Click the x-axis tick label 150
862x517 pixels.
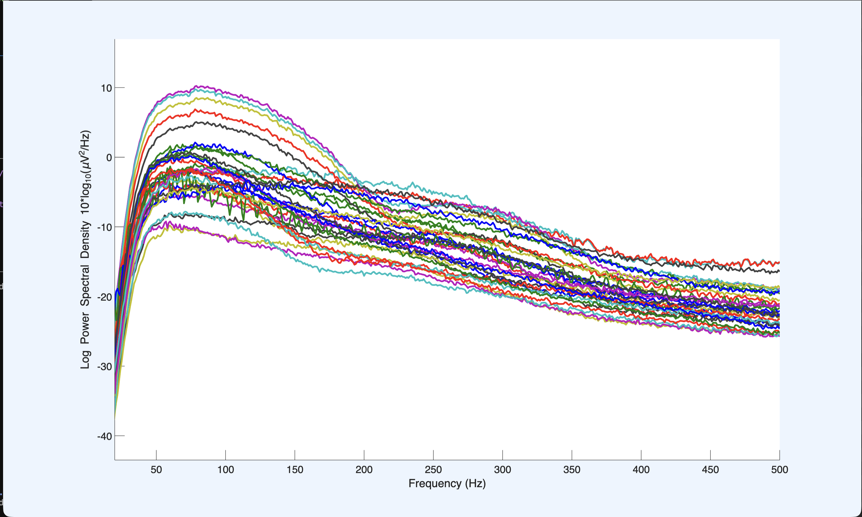295,470
